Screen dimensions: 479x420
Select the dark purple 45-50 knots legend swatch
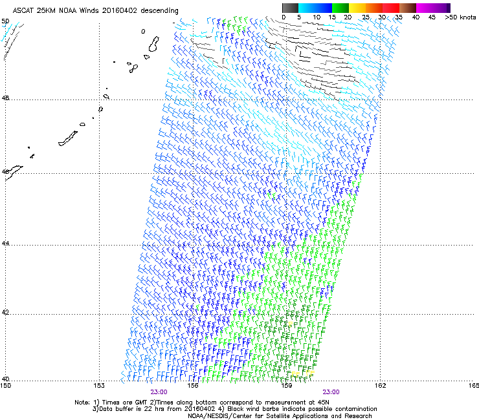click(441, 8)
